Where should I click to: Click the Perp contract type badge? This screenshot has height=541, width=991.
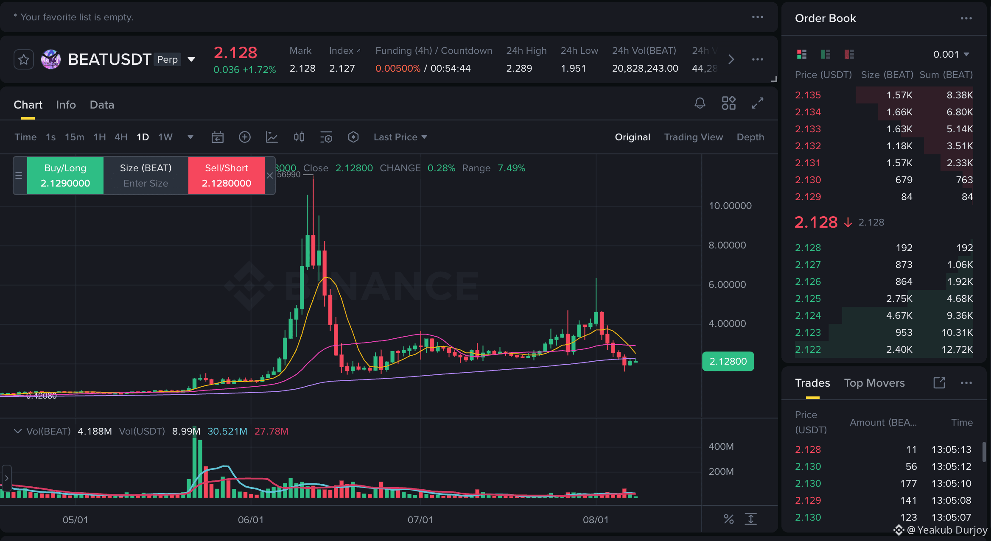[x=168, y=59]
